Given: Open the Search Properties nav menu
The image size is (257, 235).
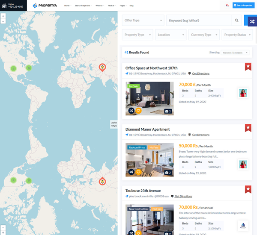Looking at the screenshot, I should [x=83, y=6].
